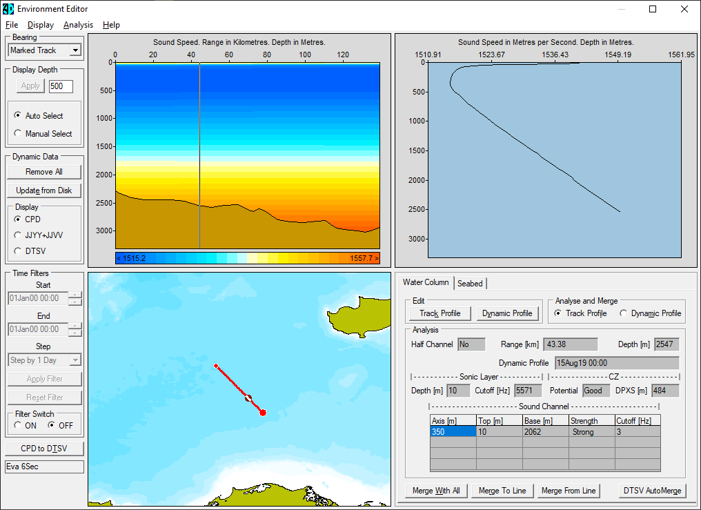The width and height of the screenshot is (701, 510).
Task: Select Dynamic Profile under Analyse and Merge
Action: tap(650, 313)
